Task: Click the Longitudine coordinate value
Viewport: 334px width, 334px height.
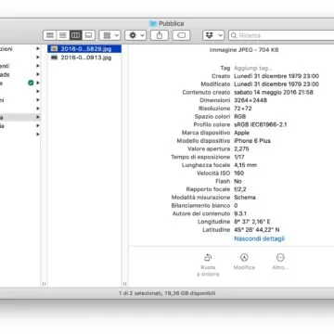Action: click(x=252, y=222)
